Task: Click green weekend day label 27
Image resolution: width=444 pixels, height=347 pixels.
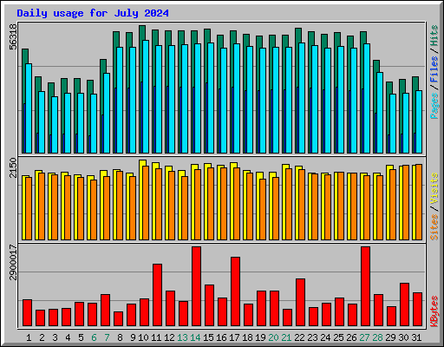Action: [364, 337]
